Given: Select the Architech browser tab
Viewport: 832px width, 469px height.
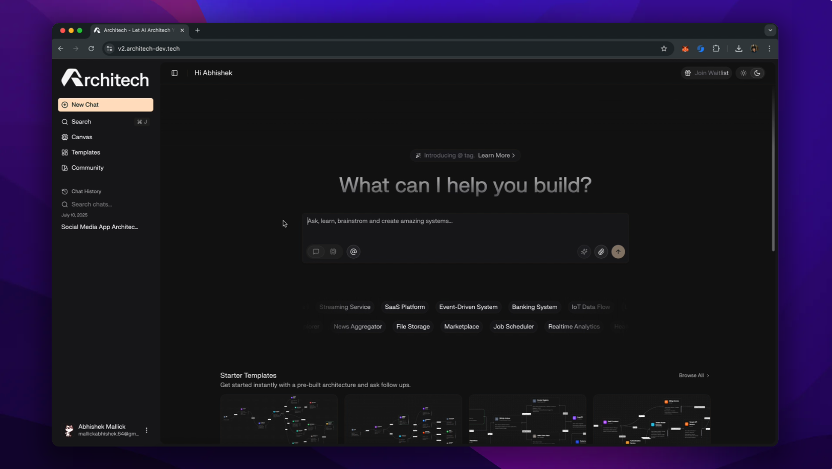Looking at the screenshot, I should 134,30.
